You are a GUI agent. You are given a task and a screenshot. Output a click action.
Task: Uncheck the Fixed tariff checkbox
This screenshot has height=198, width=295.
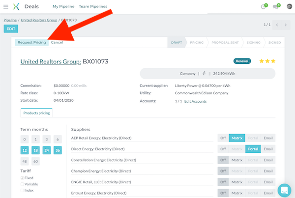(x=22, y=178)
